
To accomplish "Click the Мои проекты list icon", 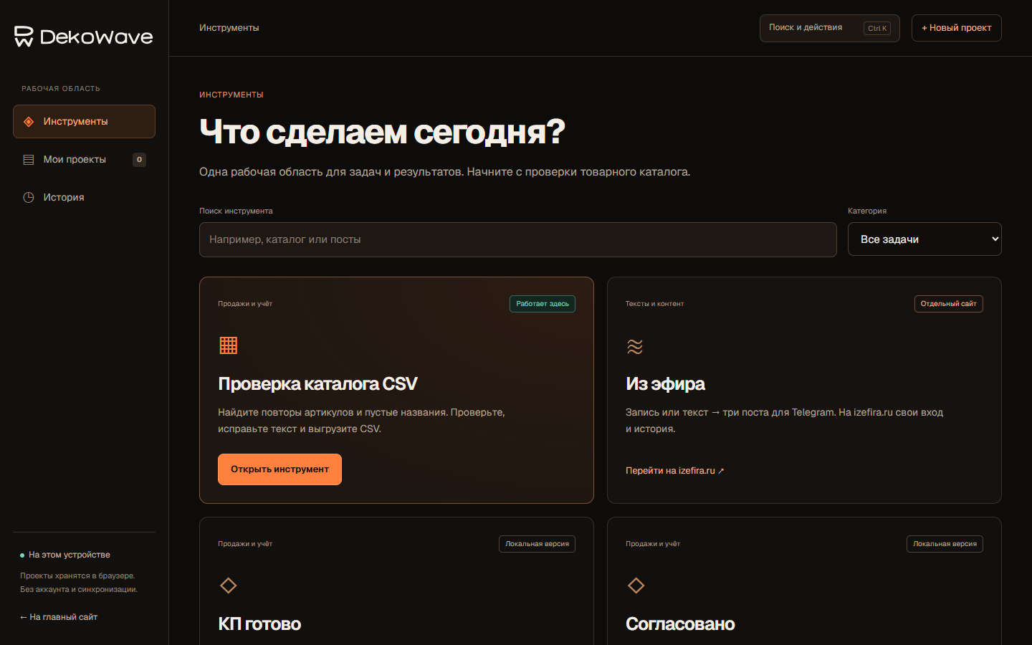I will 29,160.
